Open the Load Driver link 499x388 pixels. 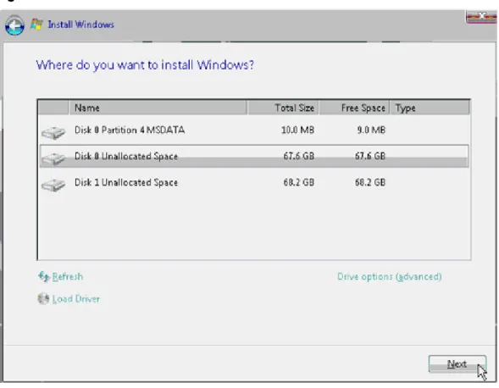[x=75, y=299]
